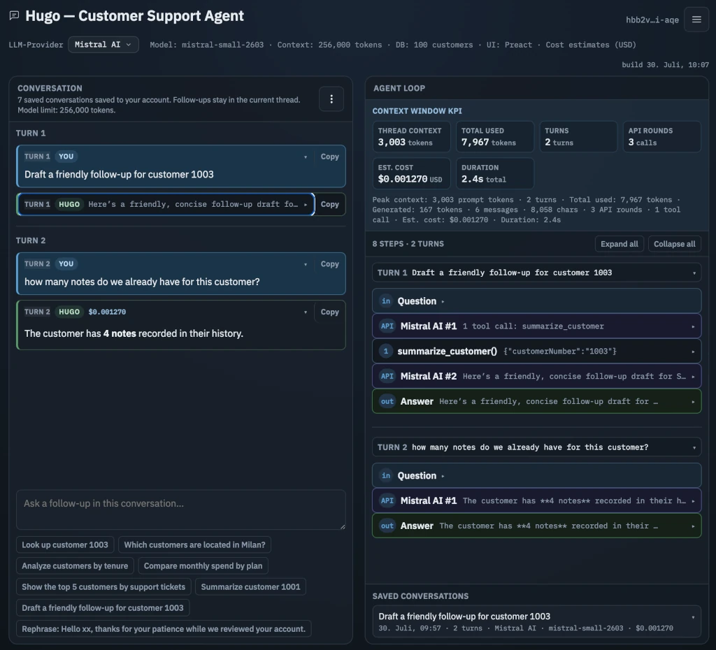
Task: Open the conversation three-dot options menu
Action: [331, 99]
